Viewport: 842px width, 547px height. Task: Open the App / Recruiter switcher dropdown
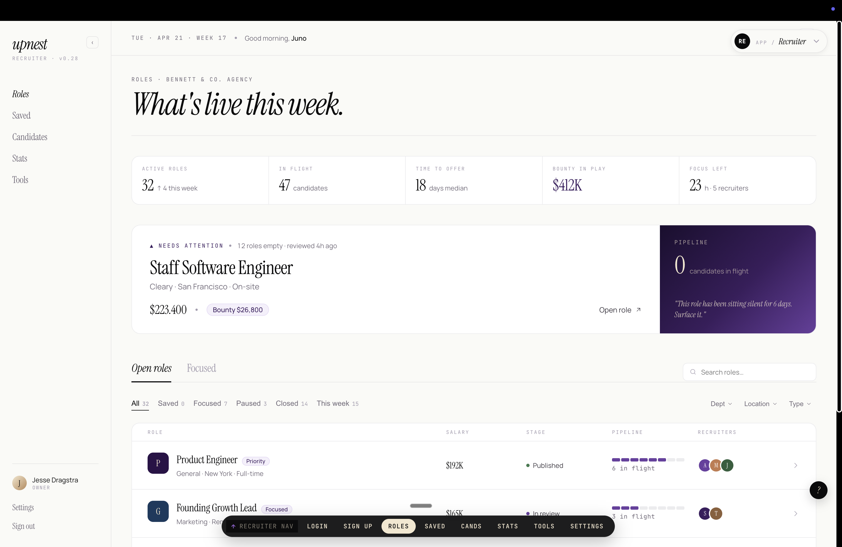[779, 41]
